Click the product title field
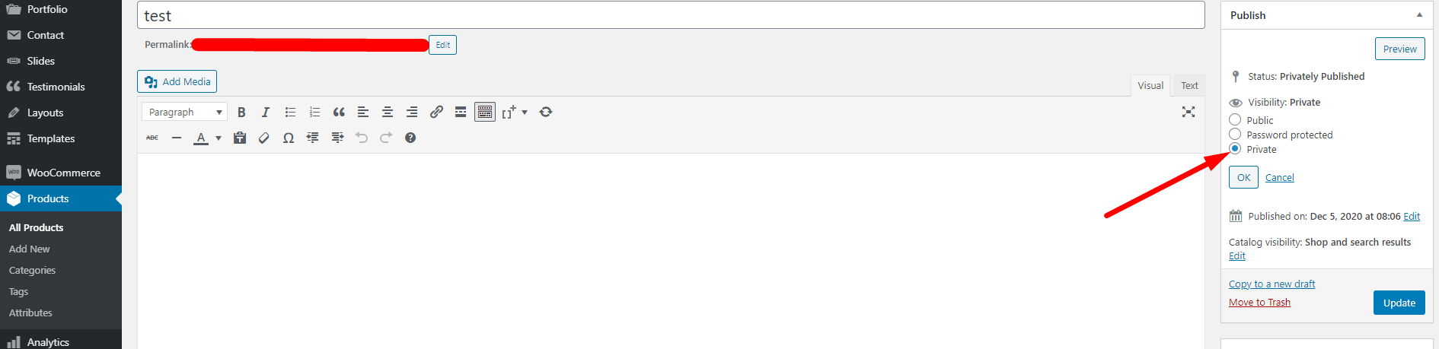 pyautogui.click(x=671, y=15)
